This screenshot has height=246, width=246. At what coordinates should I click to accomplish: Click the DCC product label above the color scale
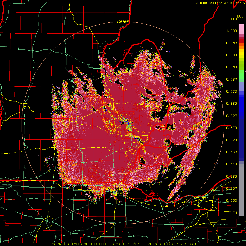click(x=240, y=16)
